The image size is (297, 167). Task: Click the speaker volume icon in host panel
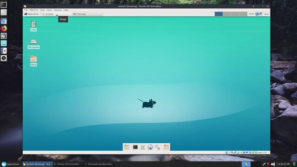(x=273, y=164)
